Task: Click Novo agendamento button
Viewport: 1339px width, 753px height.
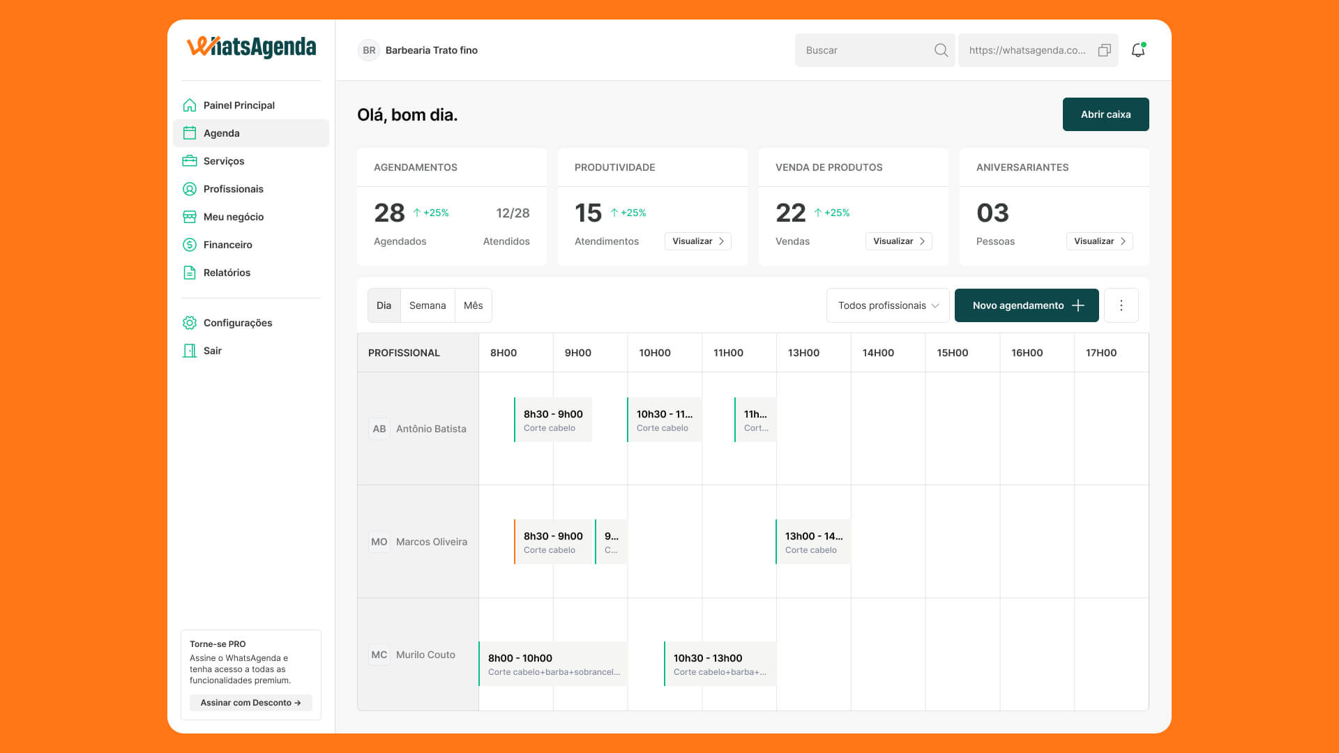Action: [x=1026, y=305]
